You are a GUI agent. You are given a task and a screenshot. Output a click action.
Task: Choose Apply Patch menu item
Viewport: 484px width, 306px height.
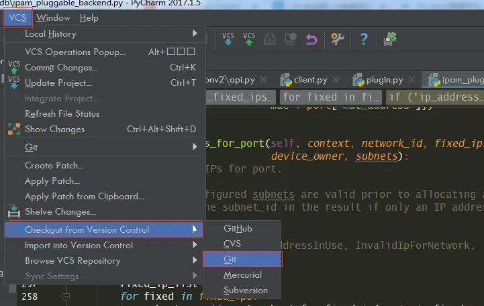point(105,181)
